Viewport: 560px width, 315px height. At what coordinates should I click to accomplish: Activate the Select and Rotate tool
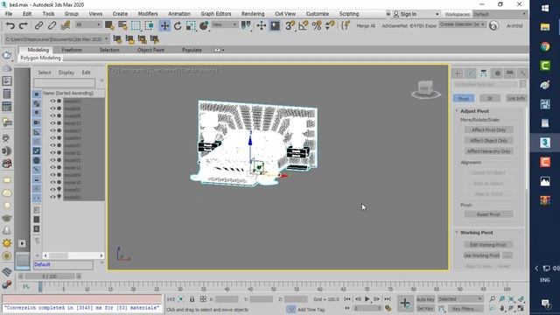(x=178, y=25)
